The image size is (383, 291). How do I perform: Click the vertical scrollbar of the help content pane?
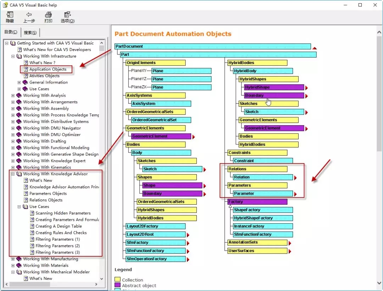coord(379,94)
